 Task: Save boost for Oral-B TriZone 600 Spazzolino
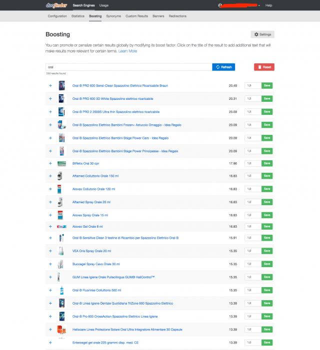pos(267,304)
